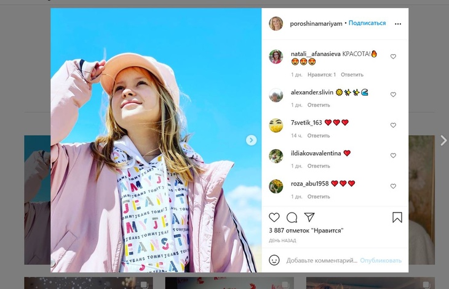The height and width of the screenshot is (289, 449).
Task: Reply to ildiakovavalentina with Ответить
Action: (x=319, y=166)
